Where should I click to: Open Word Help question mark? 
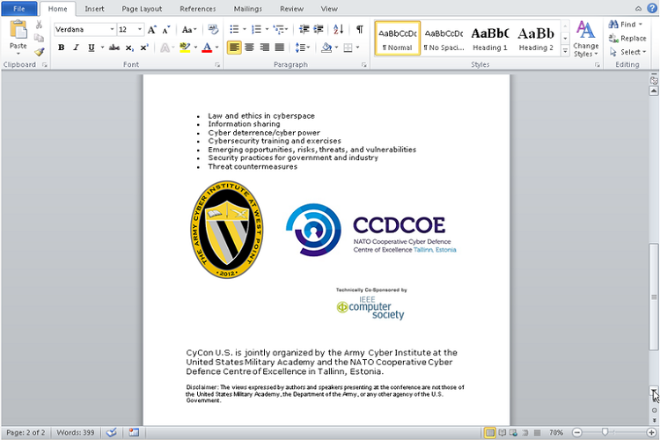(x=652, y=8)
